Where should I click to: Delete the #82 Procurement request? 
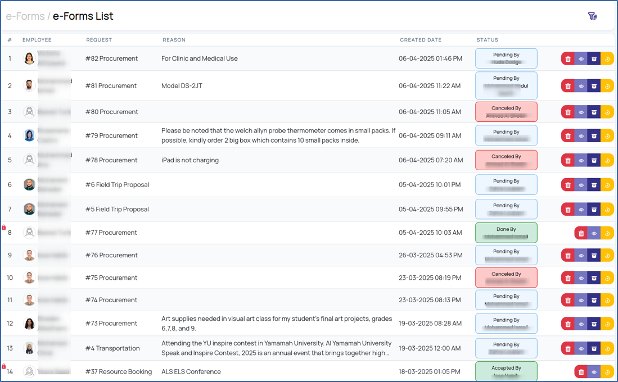point(568,59)
